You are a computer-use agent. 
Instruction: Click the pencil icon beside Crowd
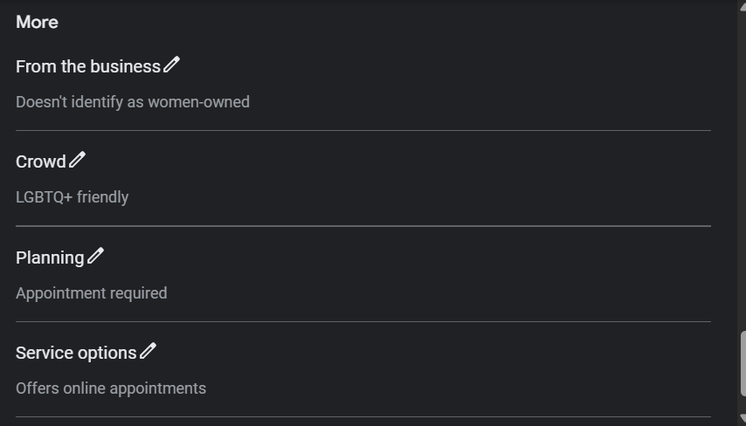click(x=77, y=160)
